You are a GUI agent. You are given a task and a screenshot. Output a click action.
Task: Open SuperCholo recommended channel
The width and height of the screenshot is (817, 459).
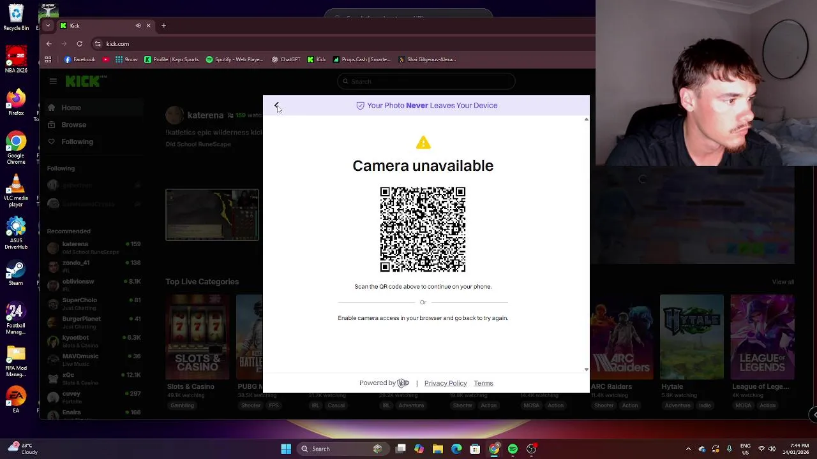point(94,303)
